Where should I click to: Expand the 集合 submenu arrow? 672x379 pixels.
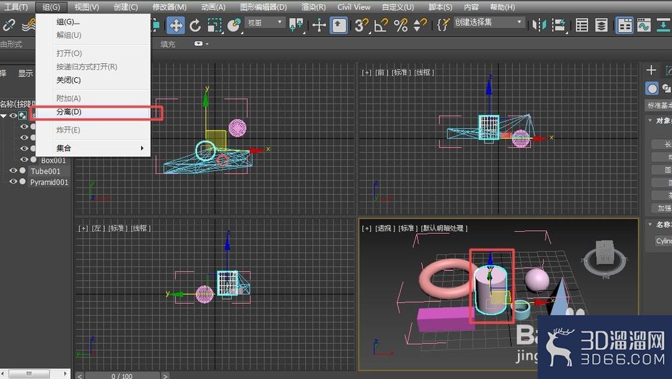[x=142, y=148]
